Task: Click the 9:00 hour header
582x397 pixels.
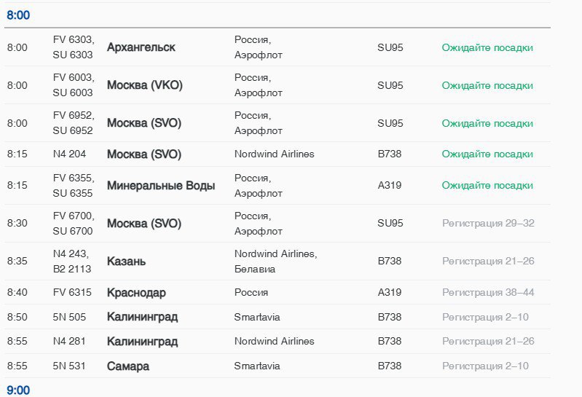Action: pos(18,390)
